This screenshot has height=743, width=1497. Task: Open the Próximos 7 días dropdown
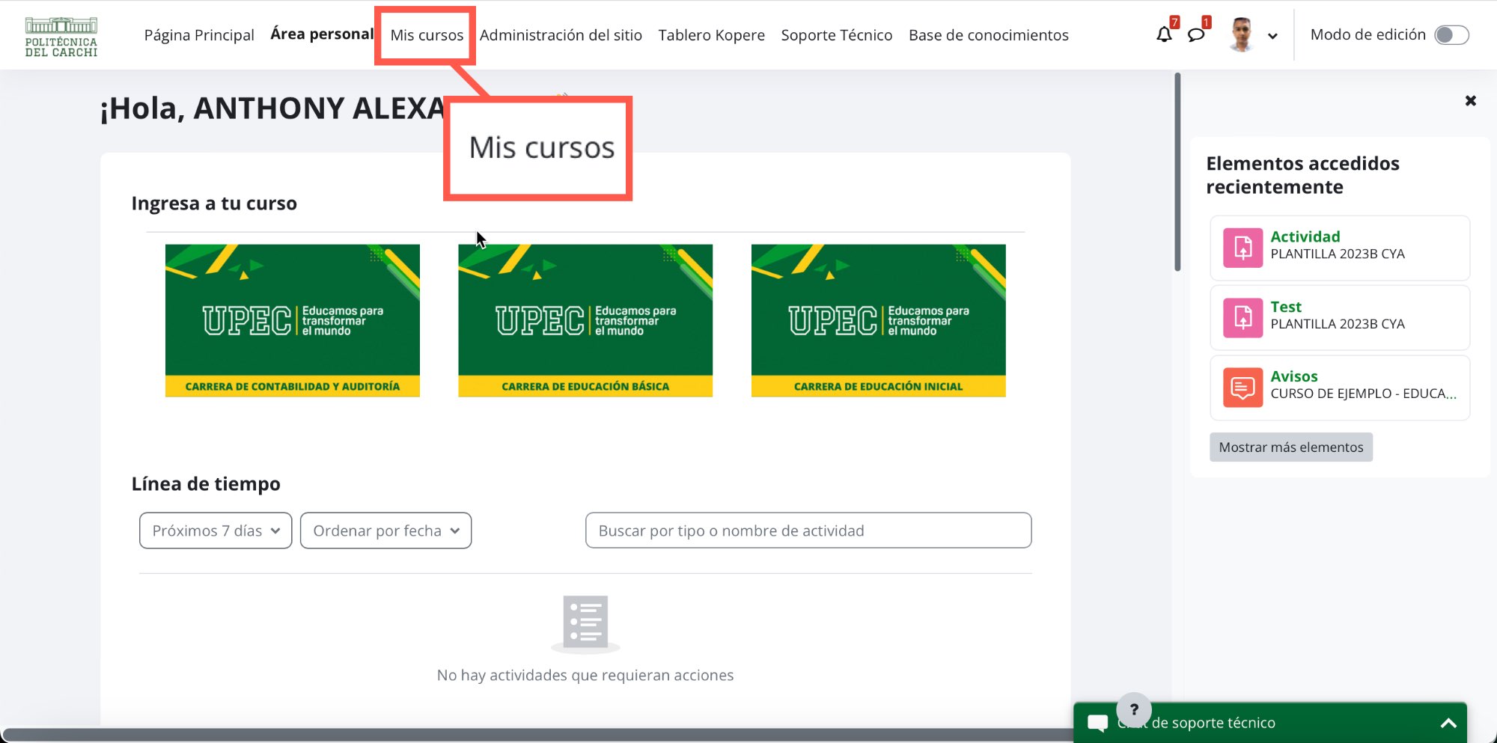point(216,531)
